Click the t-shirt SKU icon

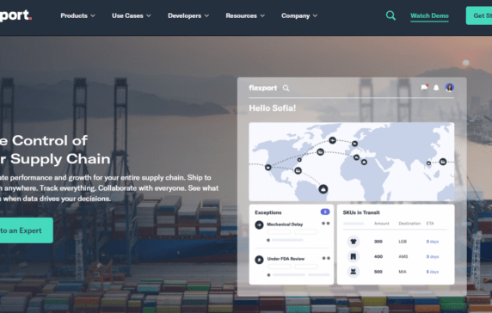[x=354, y=242]
